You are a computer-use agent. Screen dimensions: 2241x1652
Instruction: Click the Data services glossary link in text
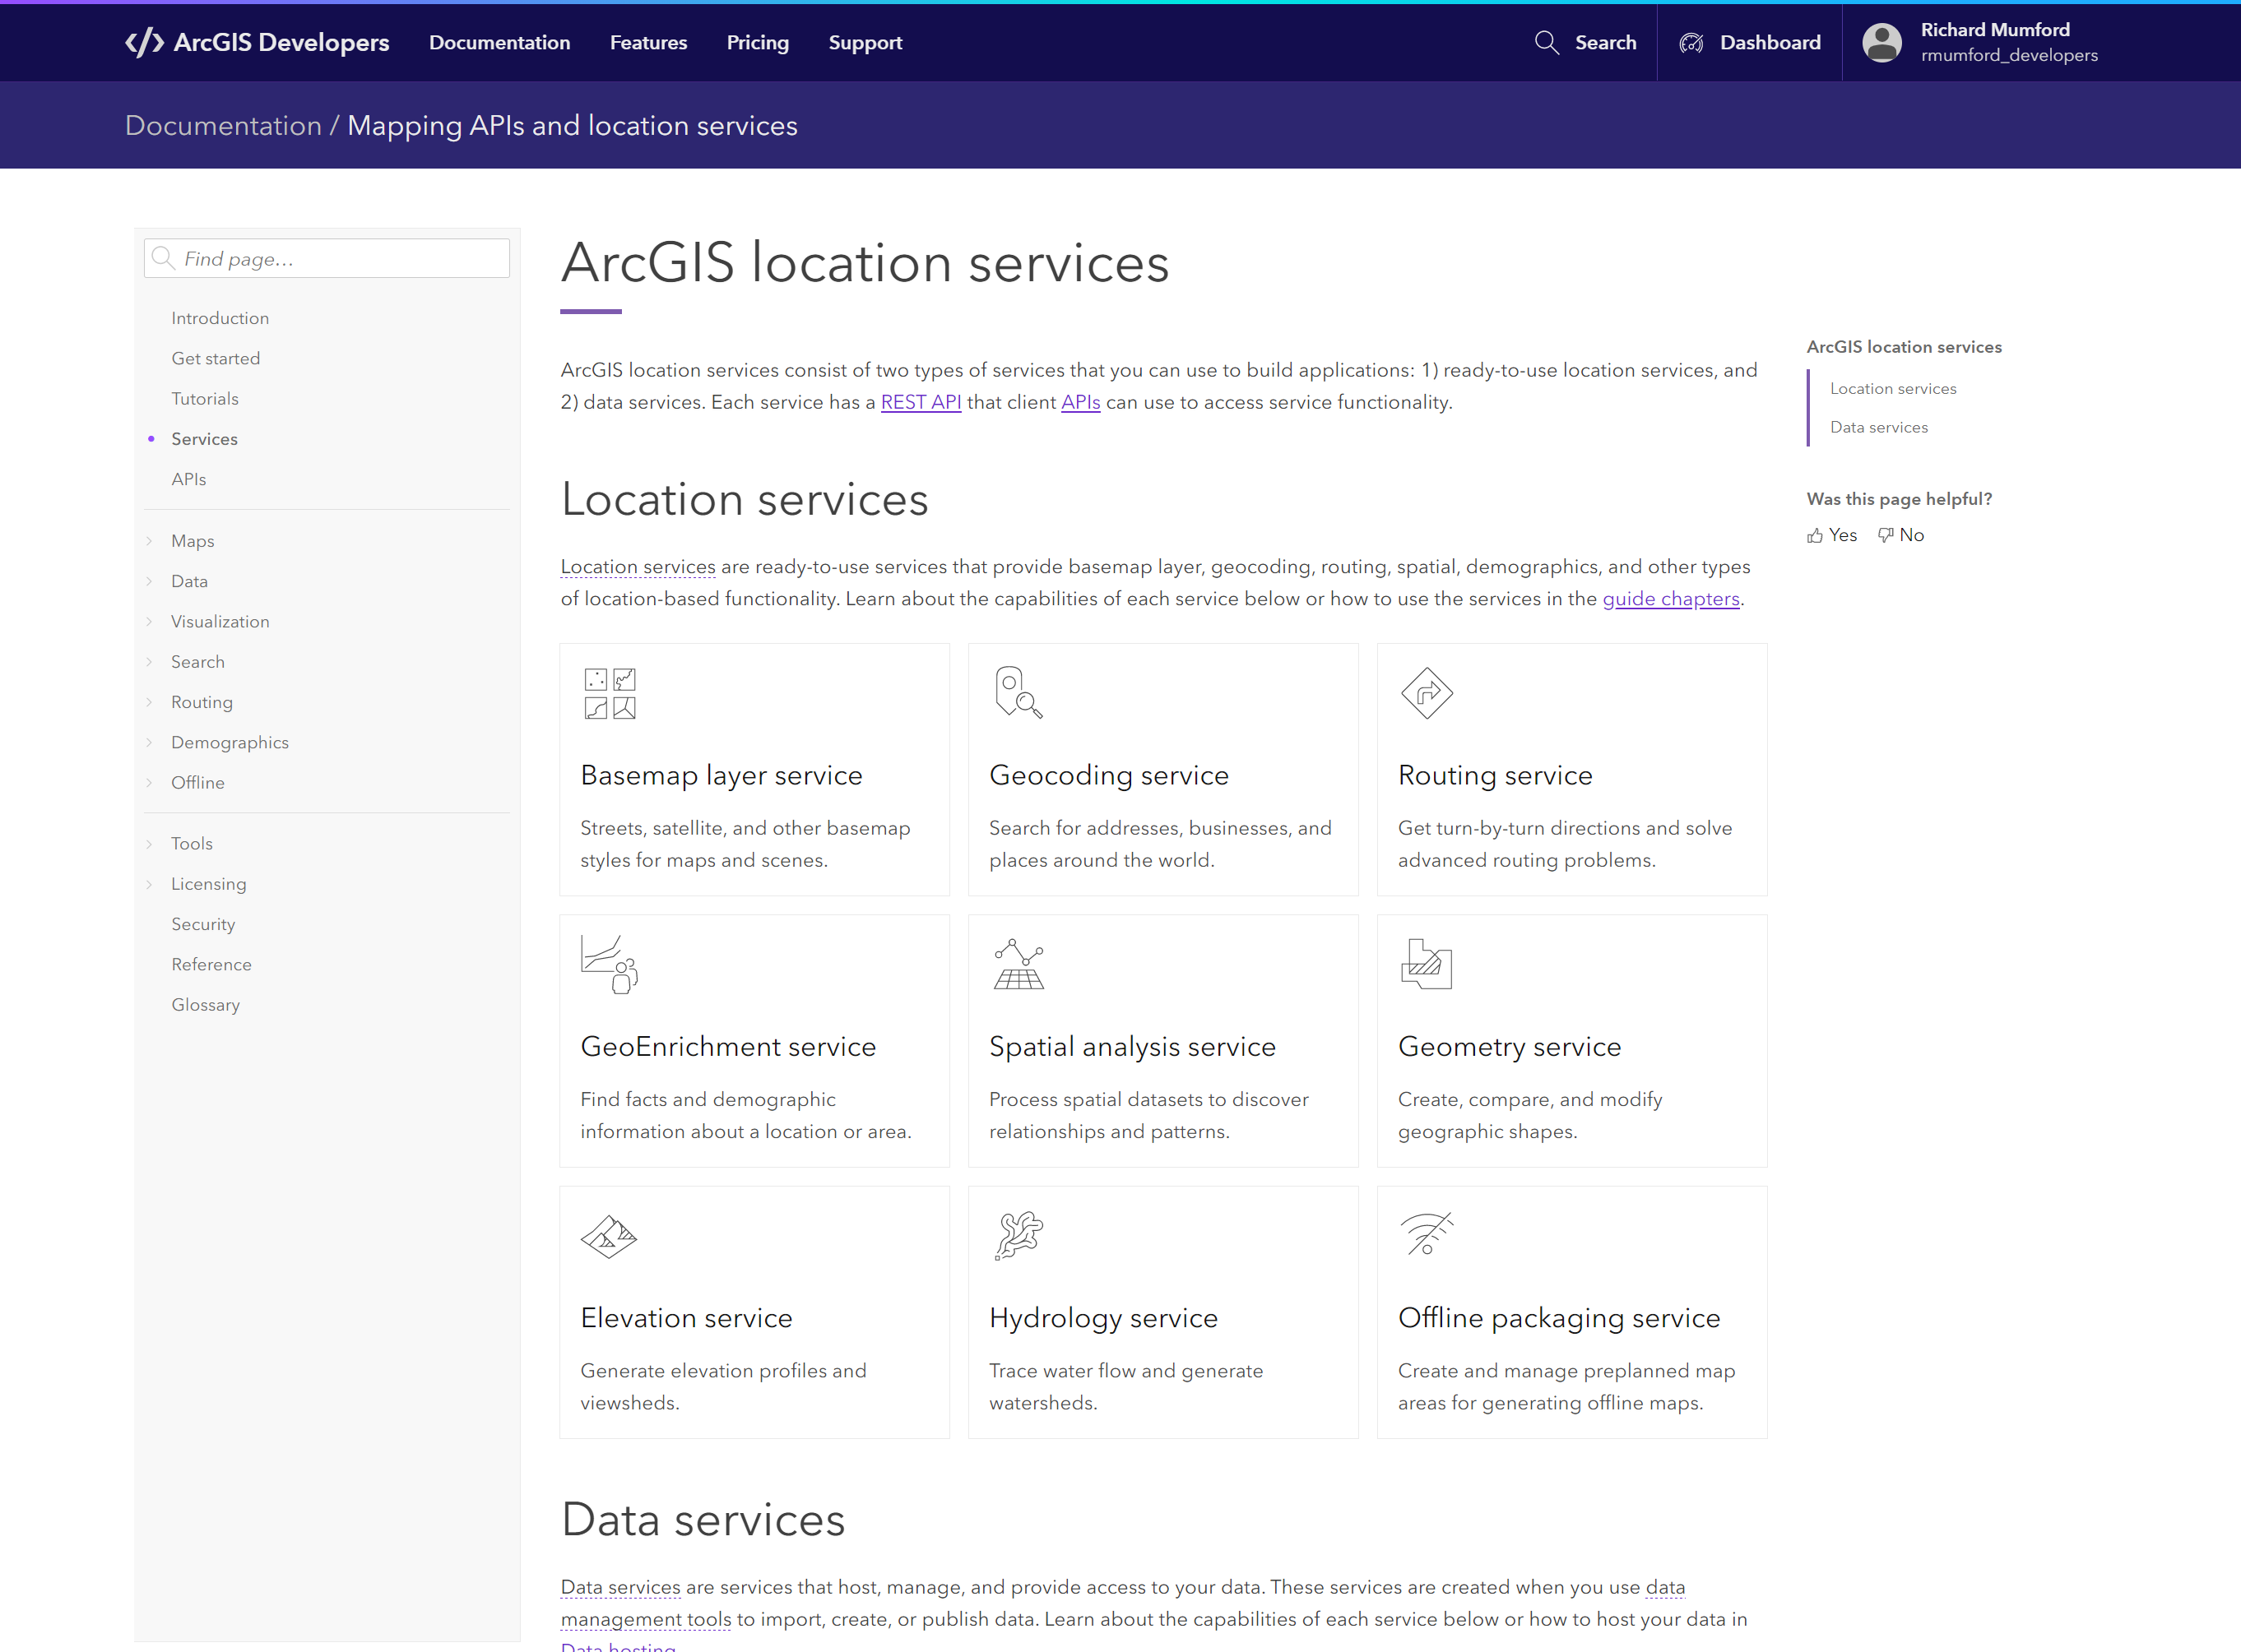click(x=620, y=1587)
